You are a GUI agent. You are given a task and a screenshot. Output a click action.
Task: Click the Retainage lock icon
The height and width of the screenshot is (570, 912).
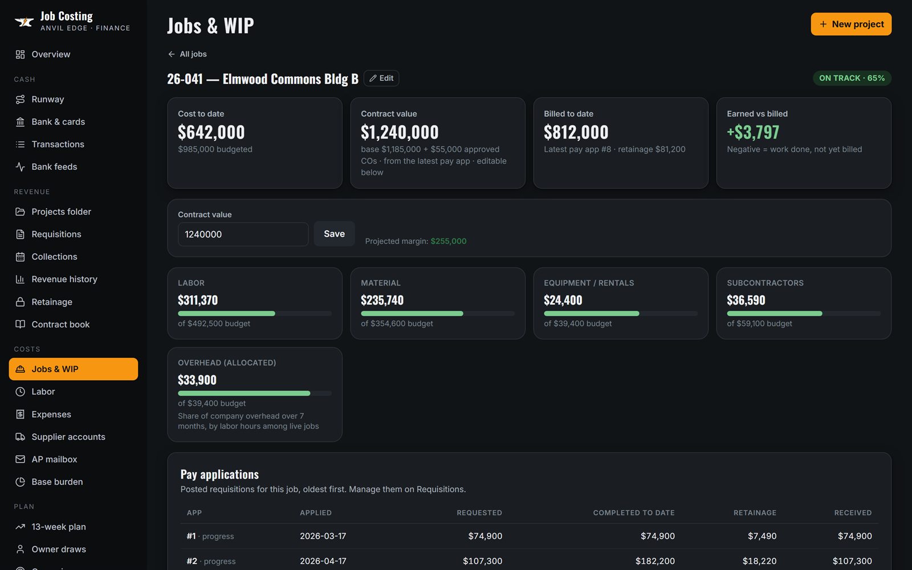(x=20, y=302)
